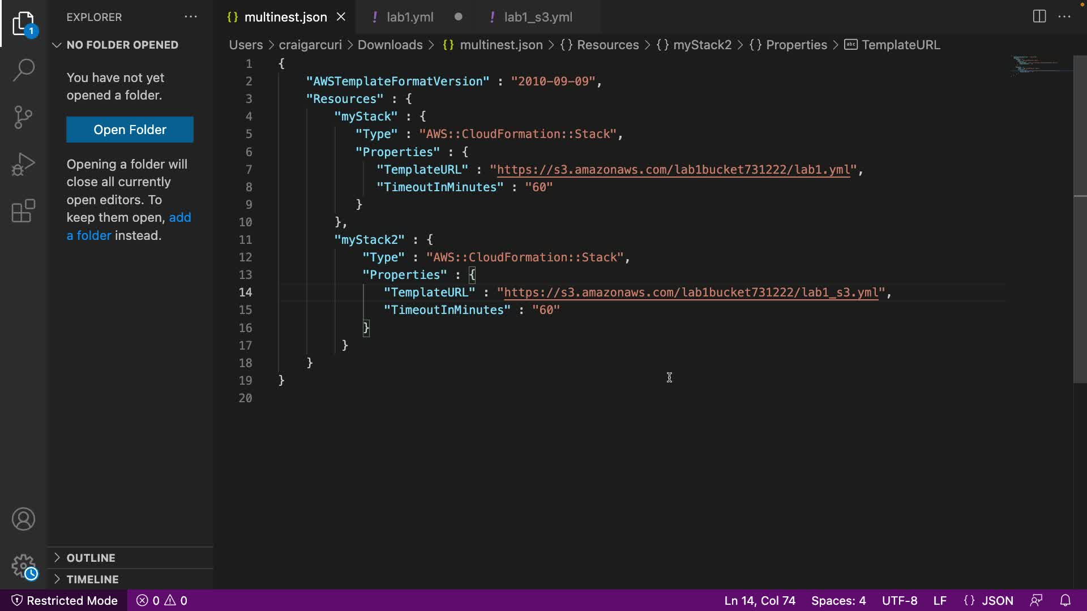
Task: Open the Accounts menu icon
Action: point(23,519)
